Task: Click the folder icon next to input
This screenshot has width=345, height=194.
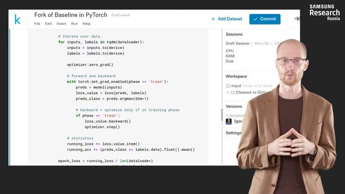Action: [228, 86]
